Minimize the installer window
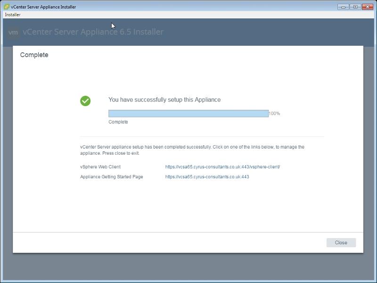 point(343,7)
